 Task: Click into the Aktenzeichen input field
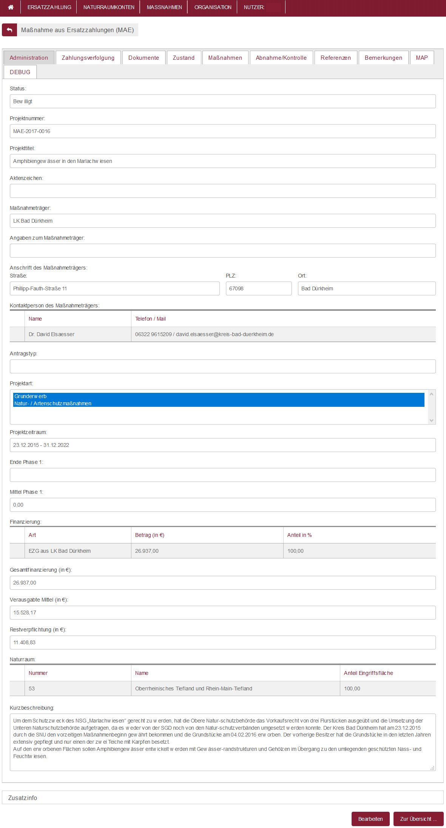pyautogui.click(x=222, y=191)
